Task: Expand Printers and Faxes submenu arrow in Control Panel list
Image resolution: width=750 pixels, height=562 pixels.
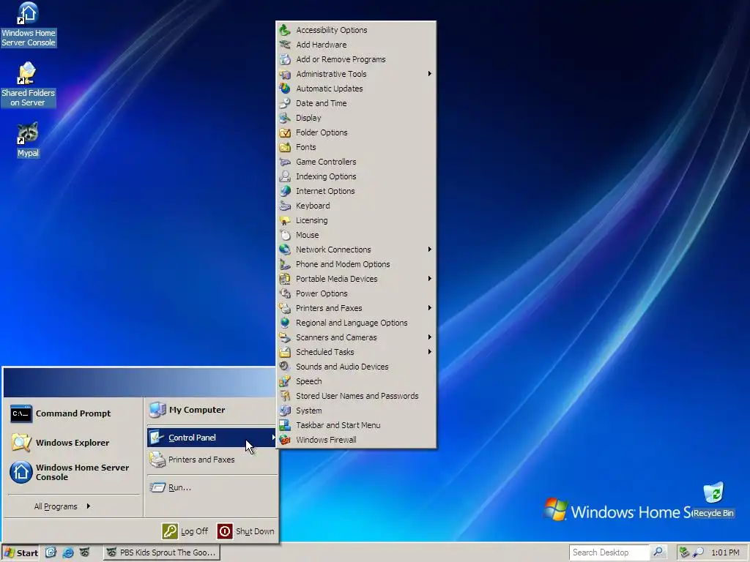Action: 429,308
